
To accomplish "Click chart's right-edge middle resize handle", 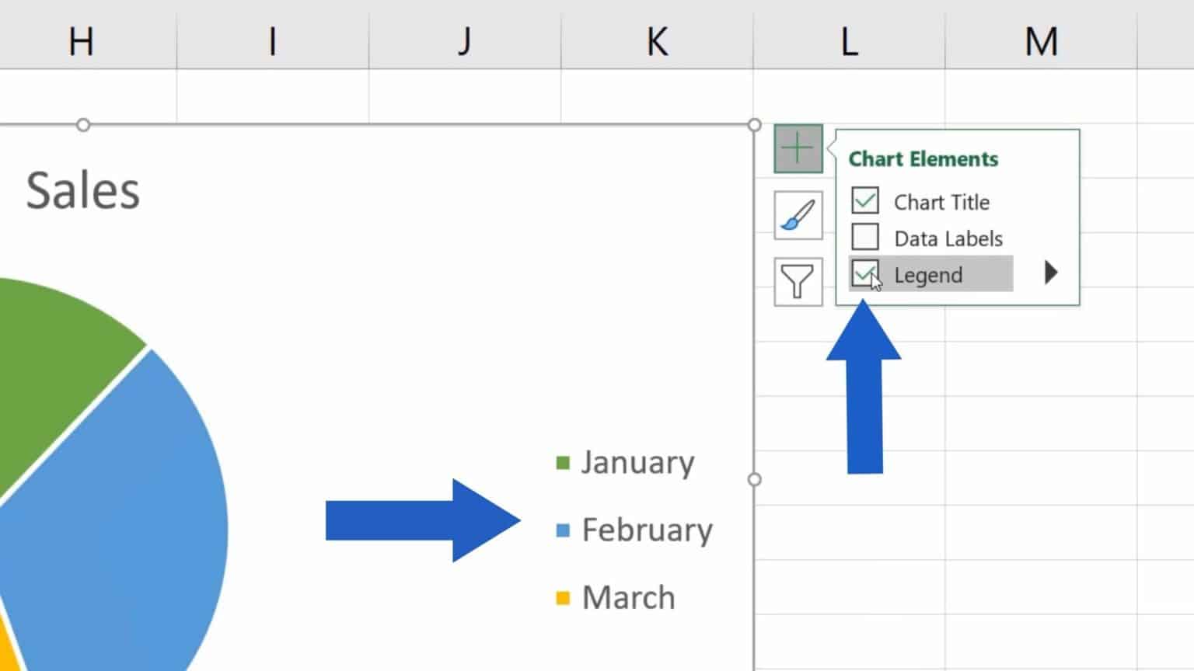I will [754, 480].
